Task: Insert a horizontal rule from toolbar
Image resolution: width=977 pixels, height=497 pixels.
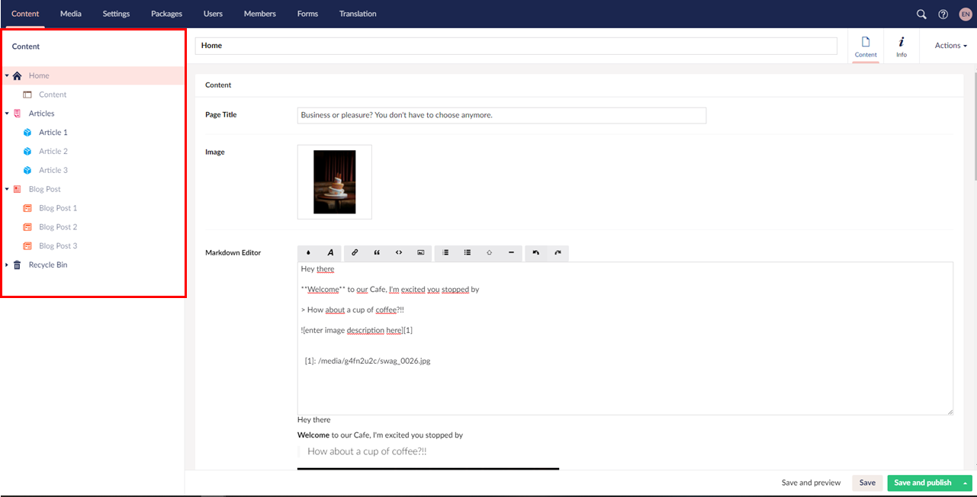Action: [511, 252]
